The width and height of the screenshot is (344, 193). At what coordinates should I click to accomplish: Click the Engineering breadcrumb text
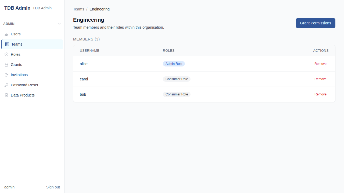coord(99,9)
